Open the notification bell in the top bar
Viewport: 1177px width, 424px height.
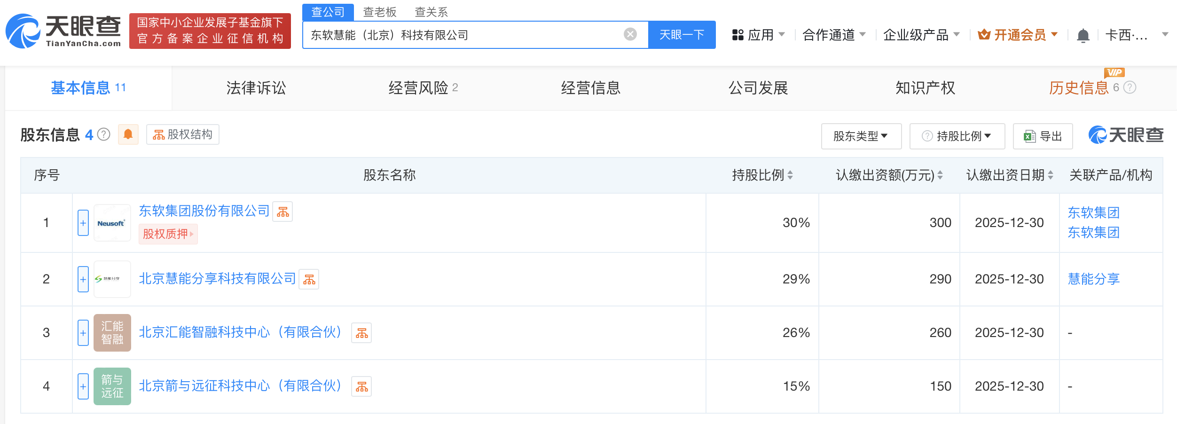tap(1083, 35)
